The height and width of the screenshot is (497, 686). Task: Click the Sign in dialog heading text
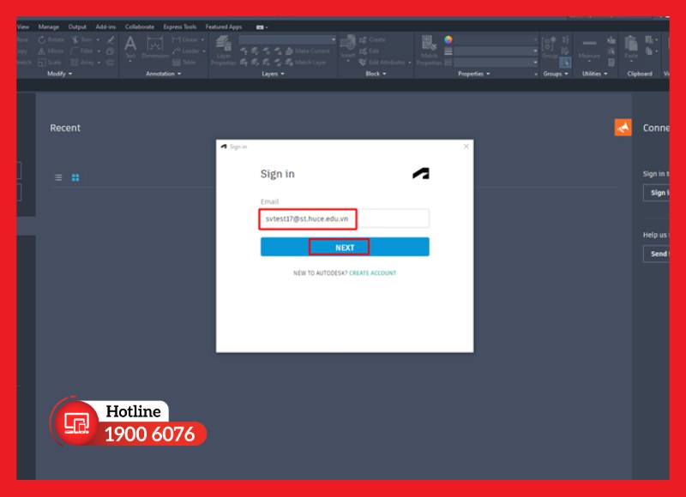277,174
